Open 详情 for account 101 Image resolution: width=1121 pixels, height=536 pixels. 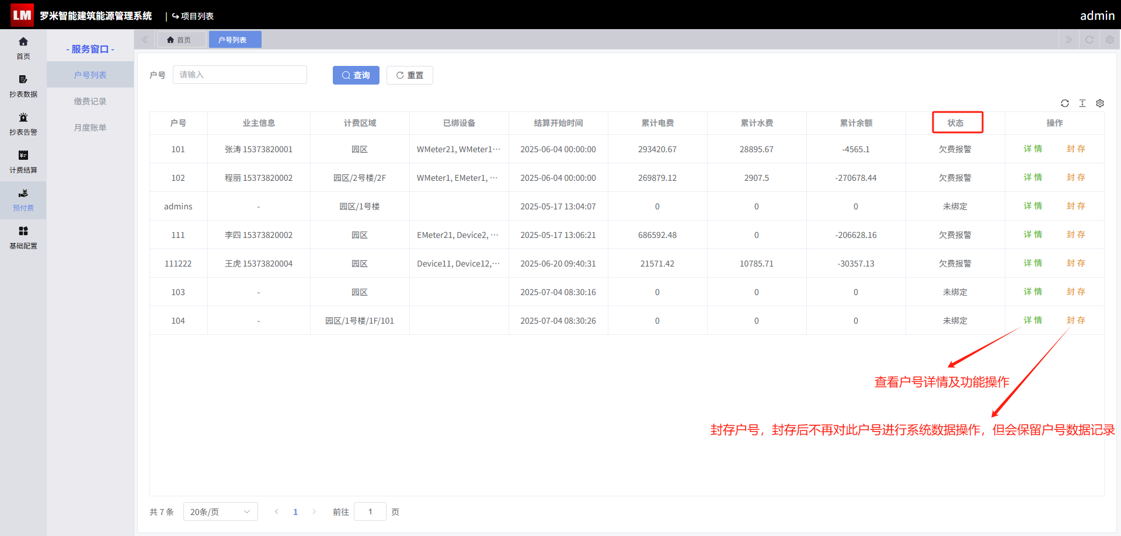click(1033, 149)
